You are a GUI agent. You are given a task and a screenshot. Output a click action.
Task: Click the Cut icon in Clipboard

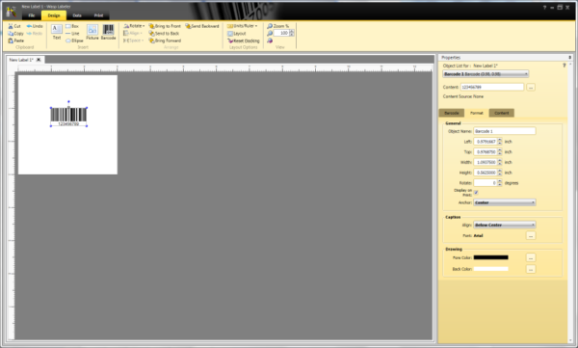pos(11,26)
